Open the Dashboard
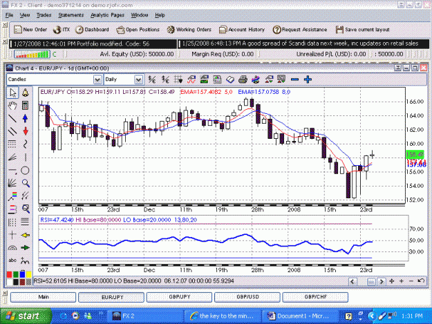 click(93, 30)
